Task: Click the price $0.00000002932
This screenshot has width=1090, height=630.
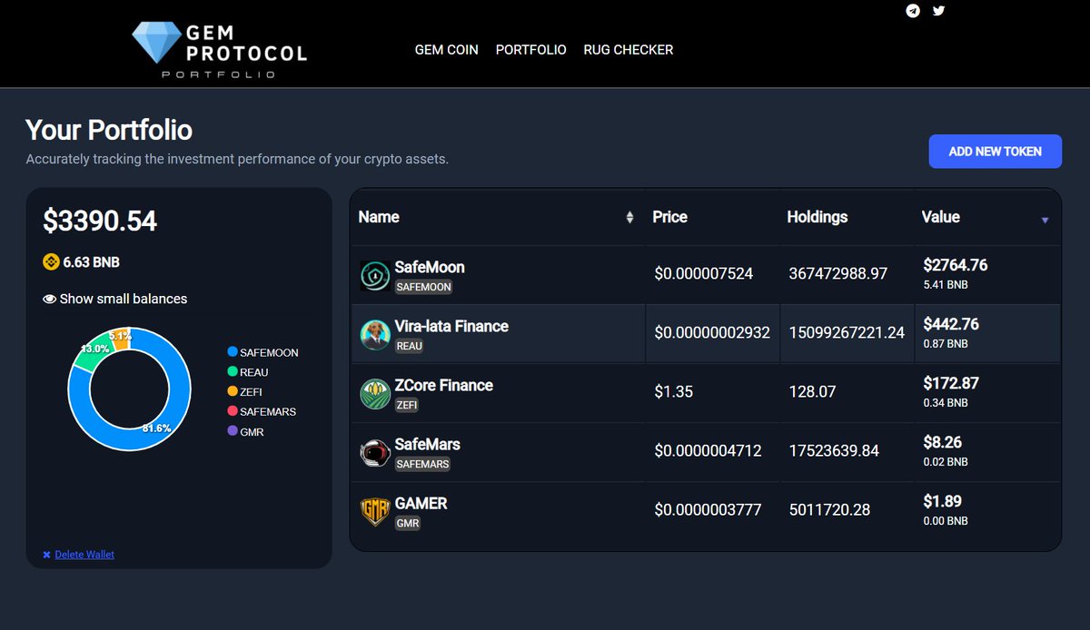Action: [712, 332]
